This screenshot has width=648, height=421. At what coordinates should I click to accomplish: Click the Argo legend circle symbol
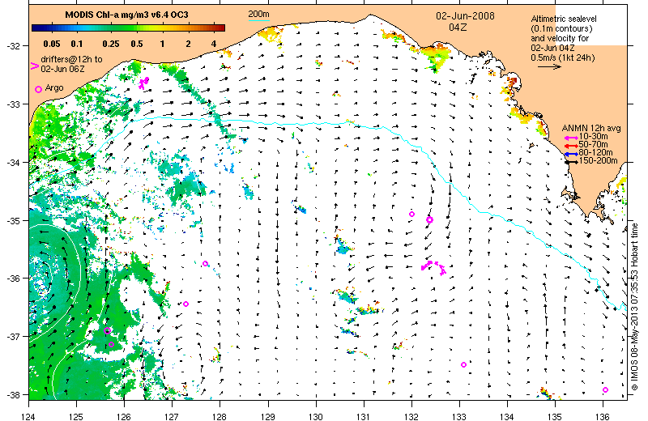click(x=38, y=89)
